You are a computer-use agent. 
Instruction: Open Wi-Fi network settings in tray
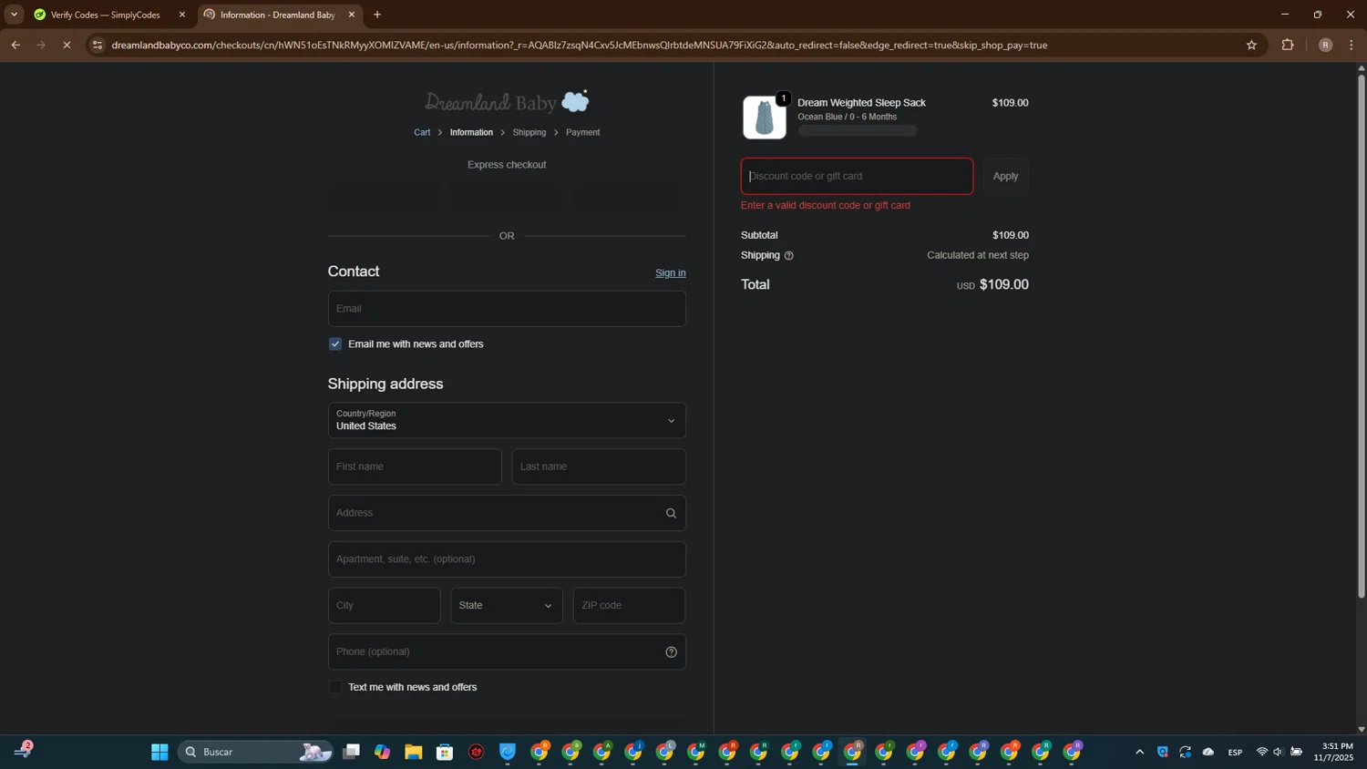tap(1262, 752)
